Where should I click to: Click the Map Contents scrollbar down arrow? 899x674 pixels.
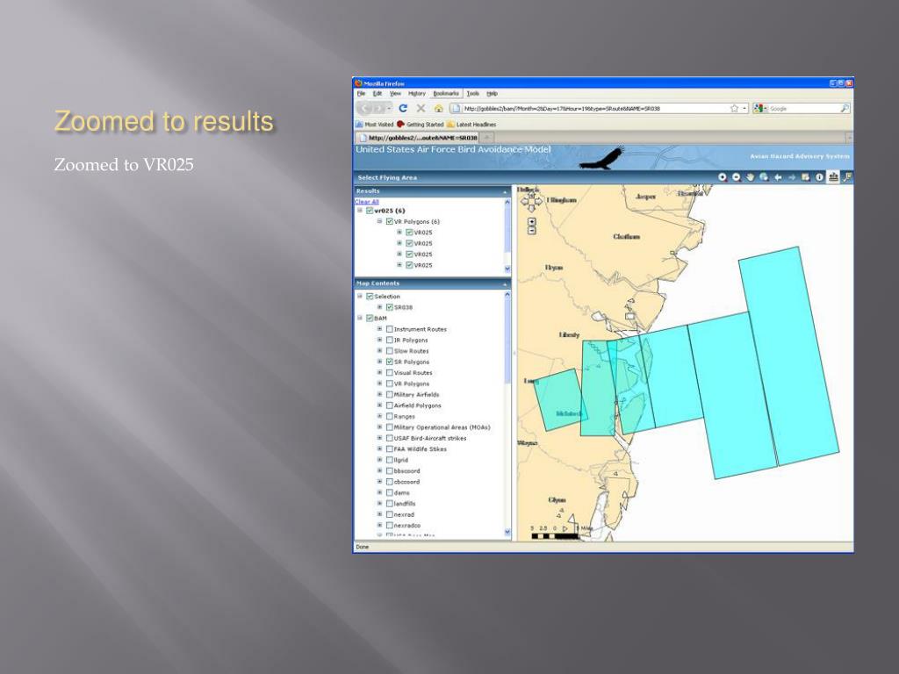click(507, 532)
